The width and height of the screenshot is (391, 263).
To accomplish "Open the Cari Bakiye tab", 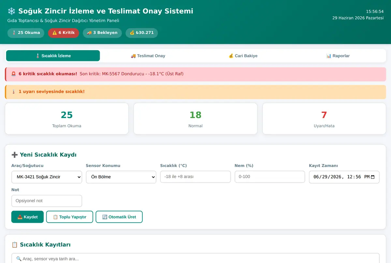I will coord(243,56).
